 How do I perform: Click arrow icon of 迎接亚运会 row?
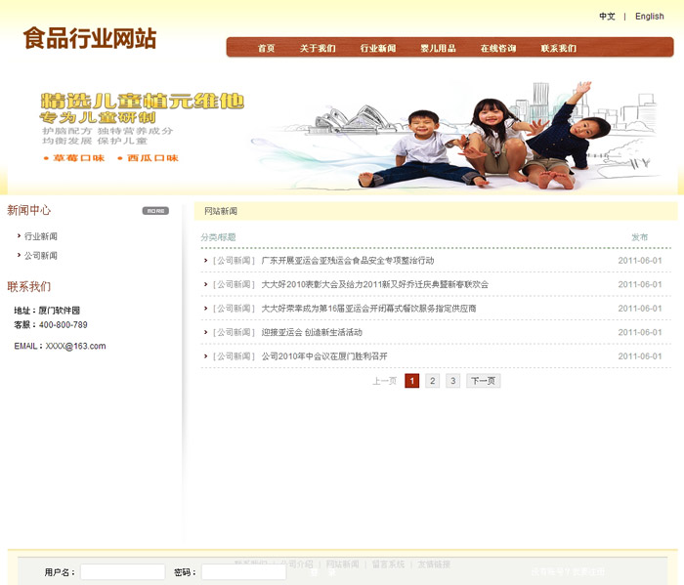[205, 332]
